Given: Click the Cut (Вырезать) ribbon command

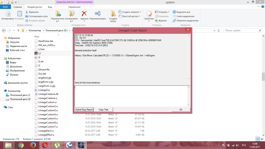Looking at the screenshot, I should click(32, 12).
